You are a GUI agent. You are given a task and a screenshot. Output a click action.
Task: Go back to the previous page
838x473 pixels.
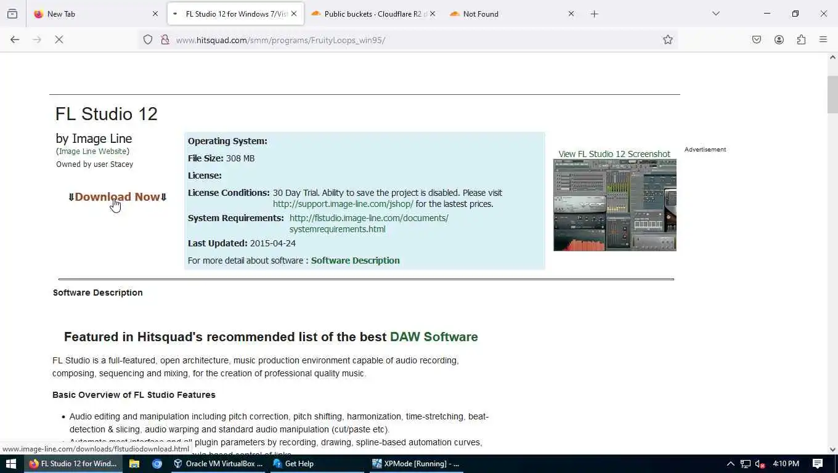click(15, 39)
